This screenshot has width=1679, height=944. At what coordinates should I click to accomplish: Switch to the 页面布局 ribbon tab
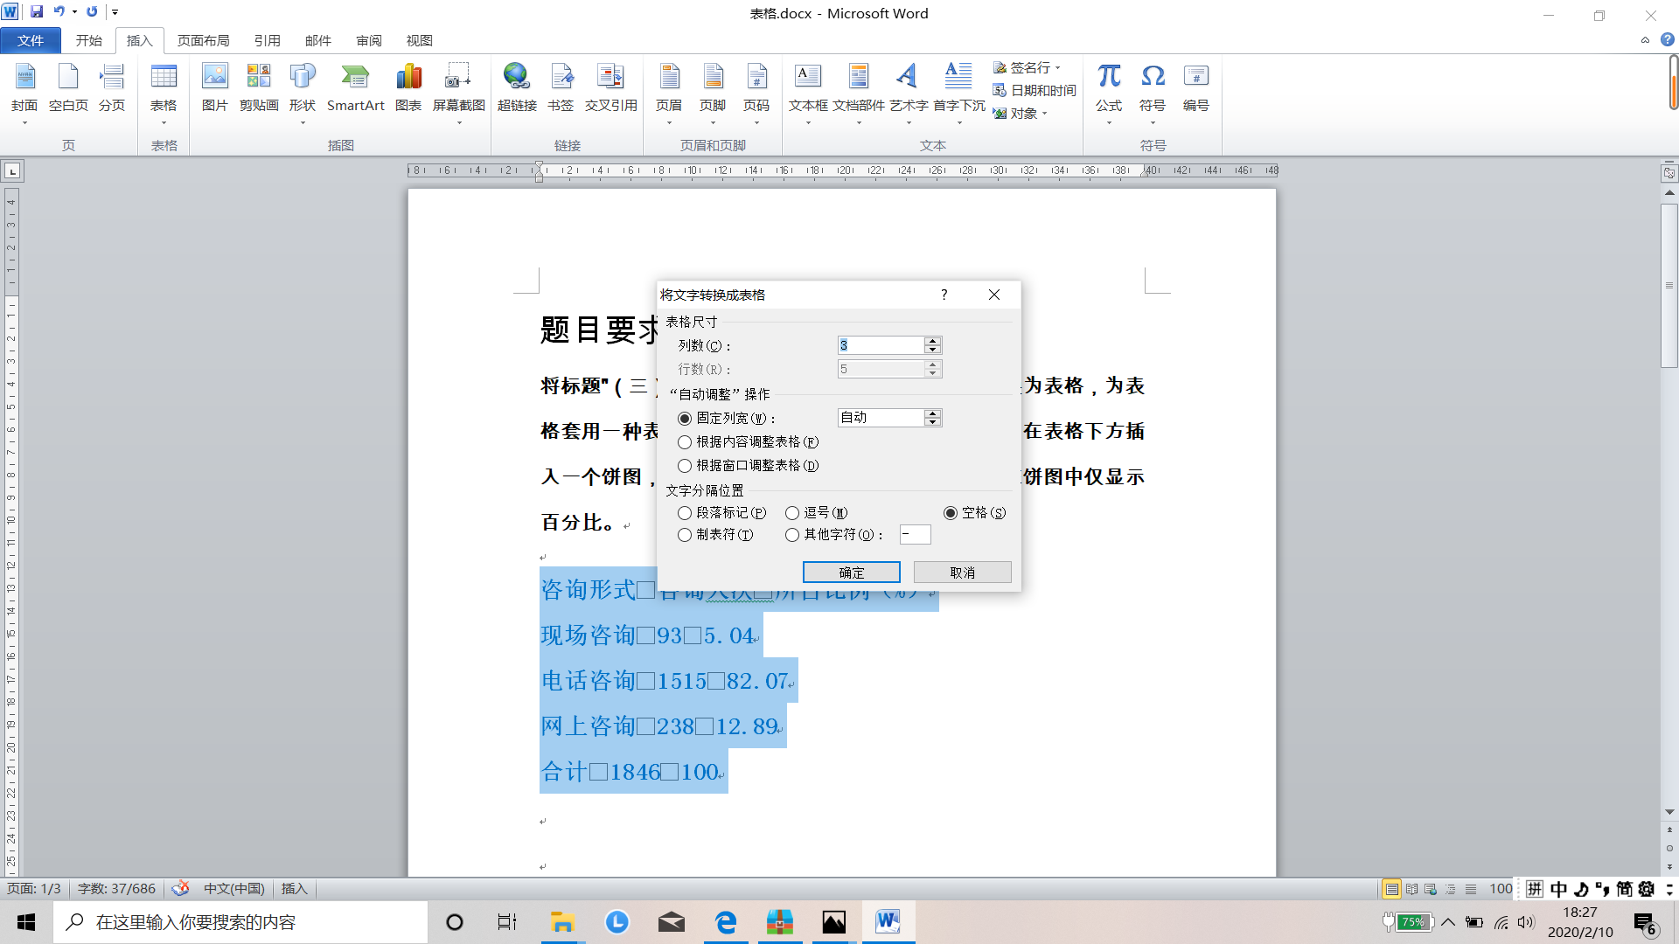point(204,40)
